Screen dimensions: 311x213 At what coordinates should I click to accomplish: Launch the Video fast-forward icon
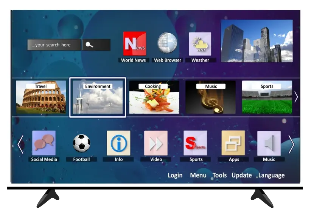coord(156,143)
